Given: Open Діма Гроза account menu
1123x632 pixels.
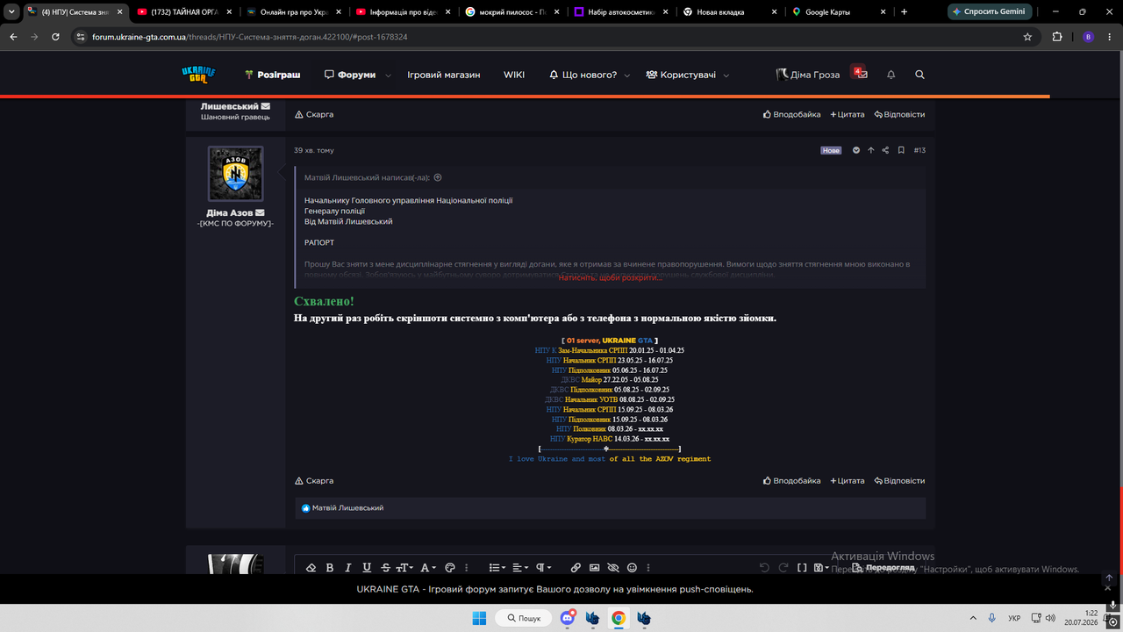Looking at the screenshot, I should pyautogui.click(x=808, y=75).
